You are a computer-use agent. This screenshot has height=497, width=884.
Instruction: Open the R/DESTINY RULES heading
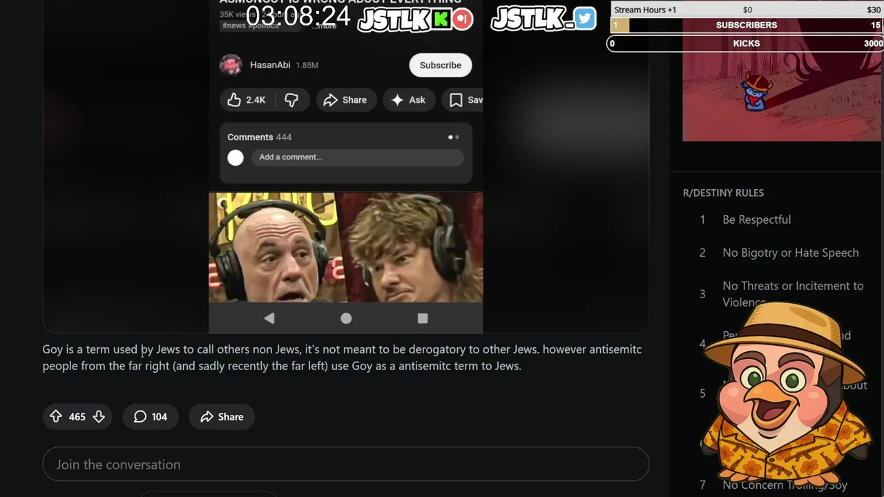pyautogui.click(x=723, y=193)
